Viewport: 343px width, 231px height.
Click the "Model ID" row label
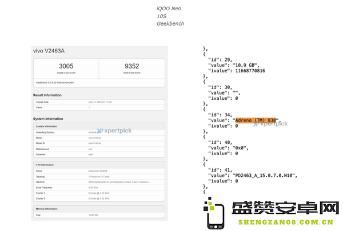(41, 143)
